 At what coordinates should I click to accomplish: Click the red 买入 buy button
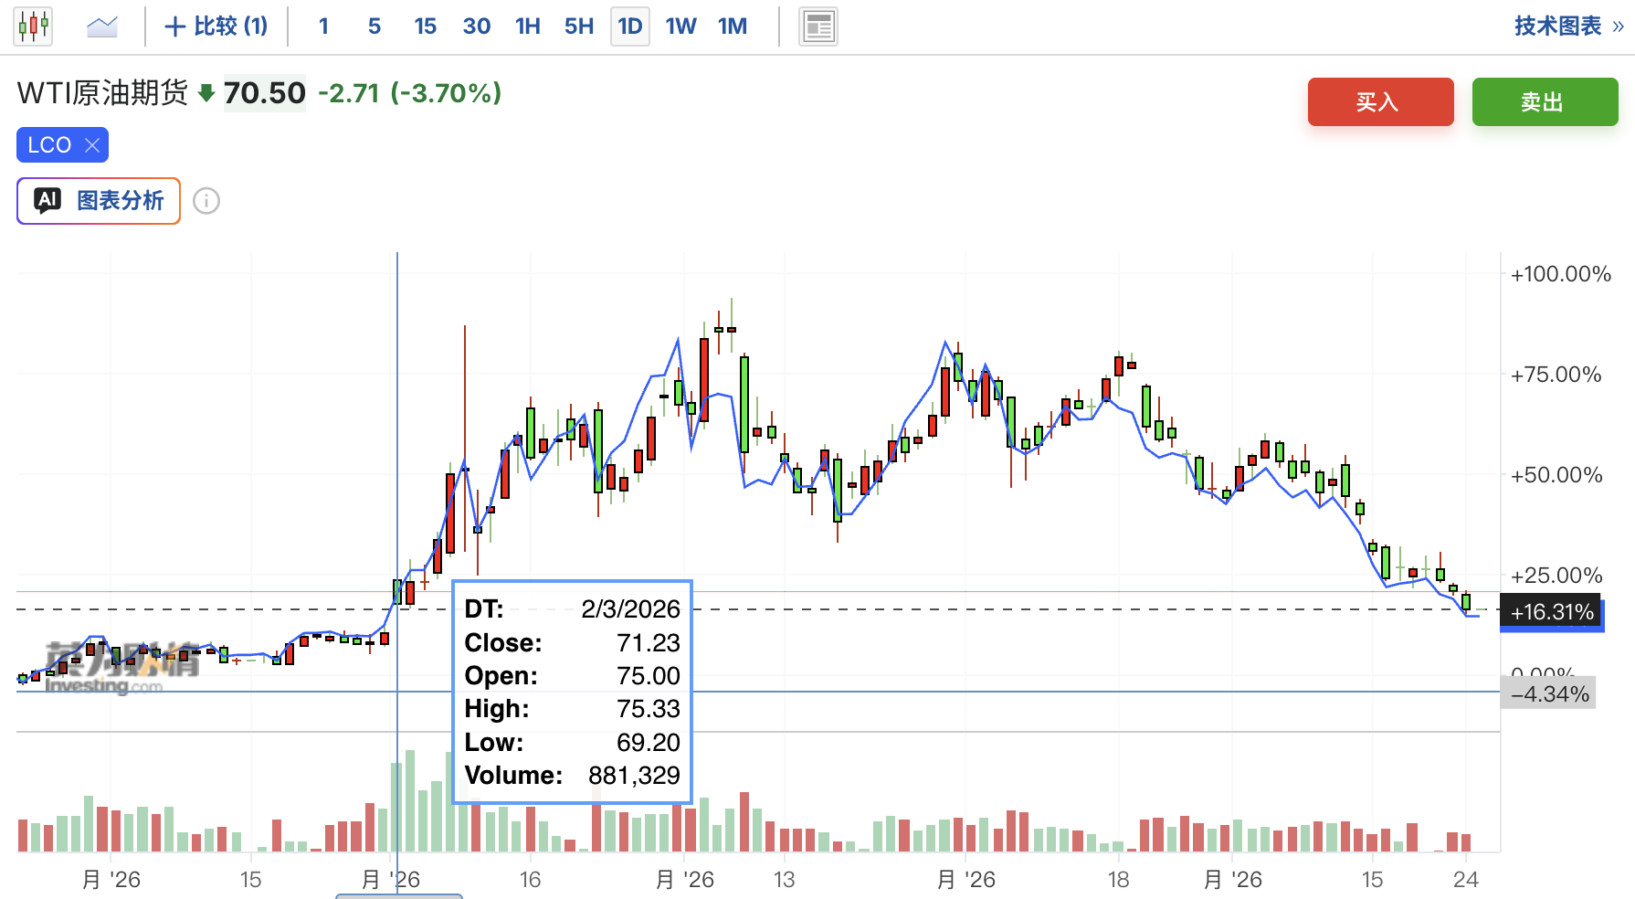point(1380,101)
